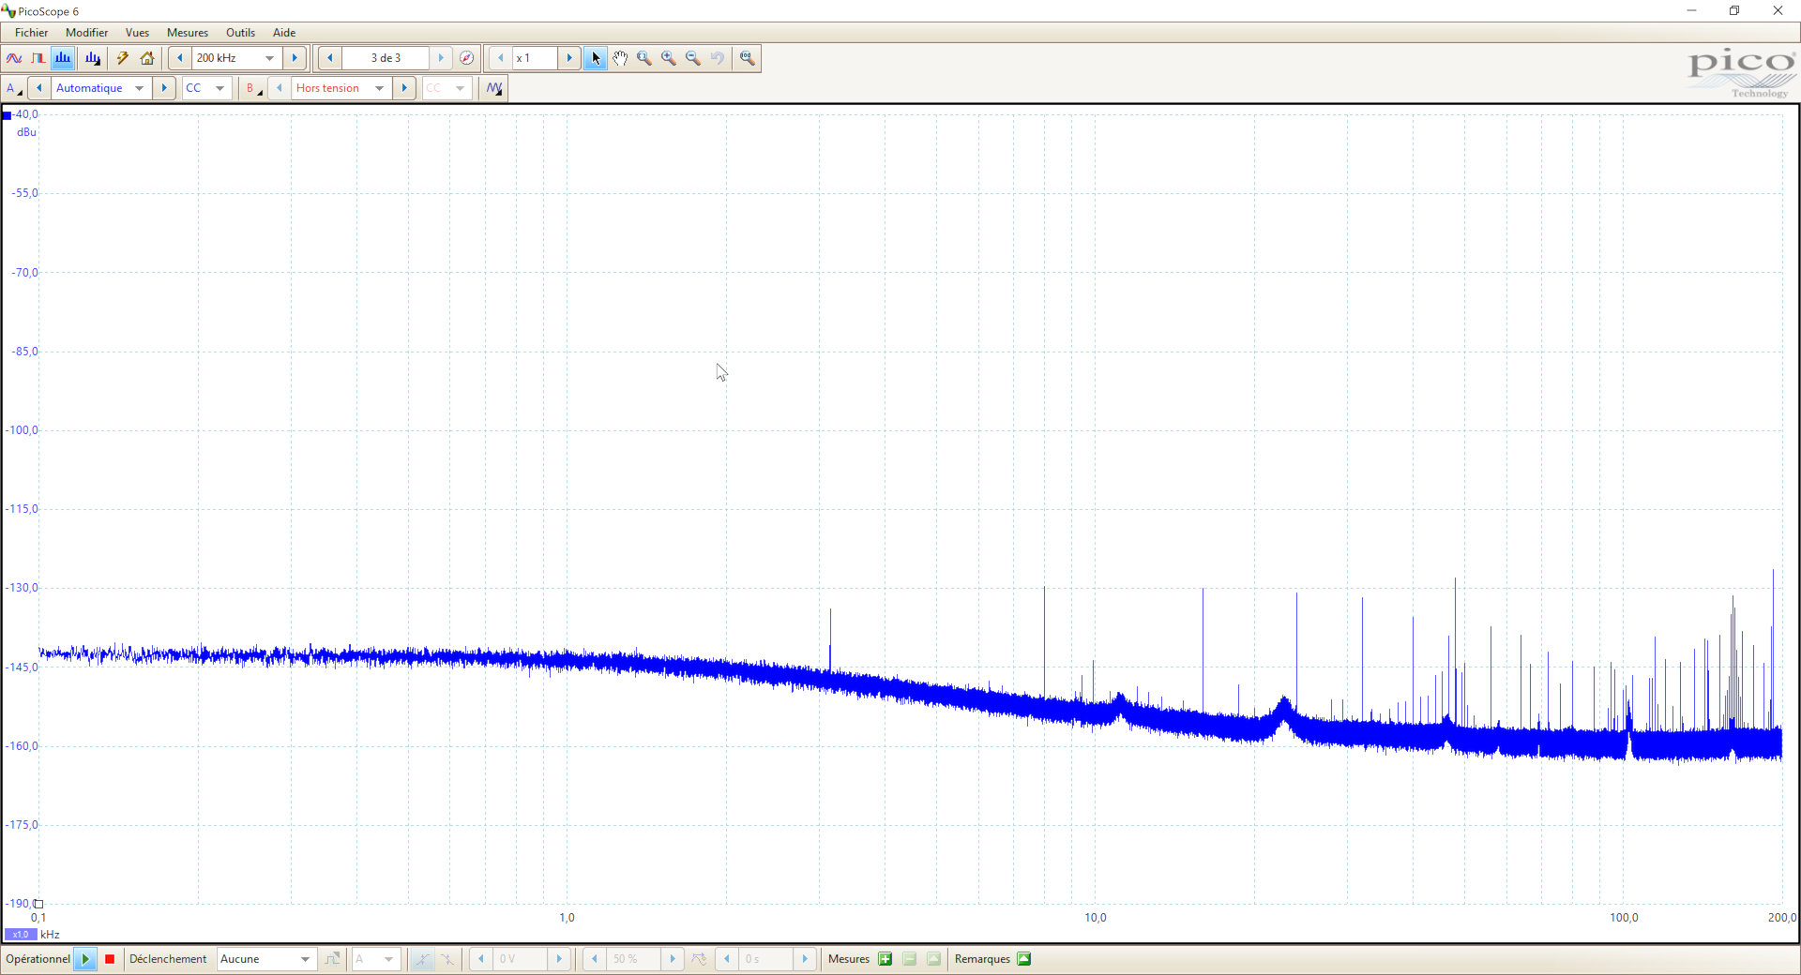1801x975 pixels.
Task: Decrease frequency range with left arrow
Action: tap(179, 58)
